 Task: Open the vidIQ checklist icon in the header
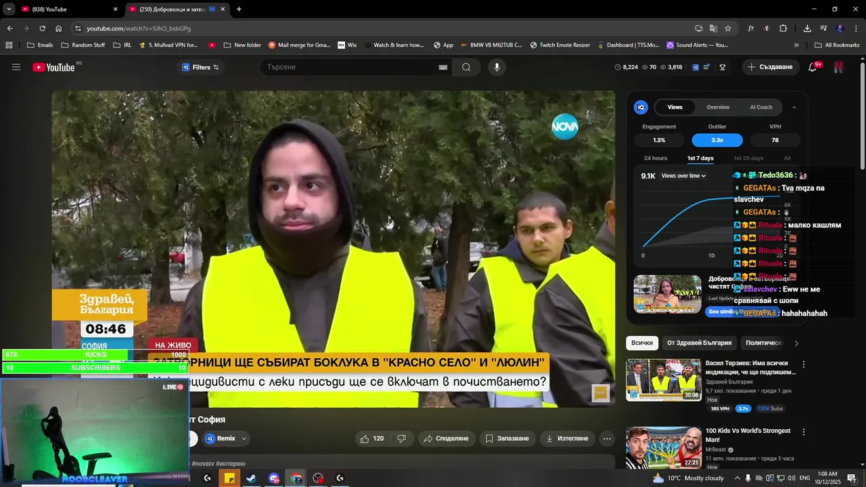tap(707, 67)
